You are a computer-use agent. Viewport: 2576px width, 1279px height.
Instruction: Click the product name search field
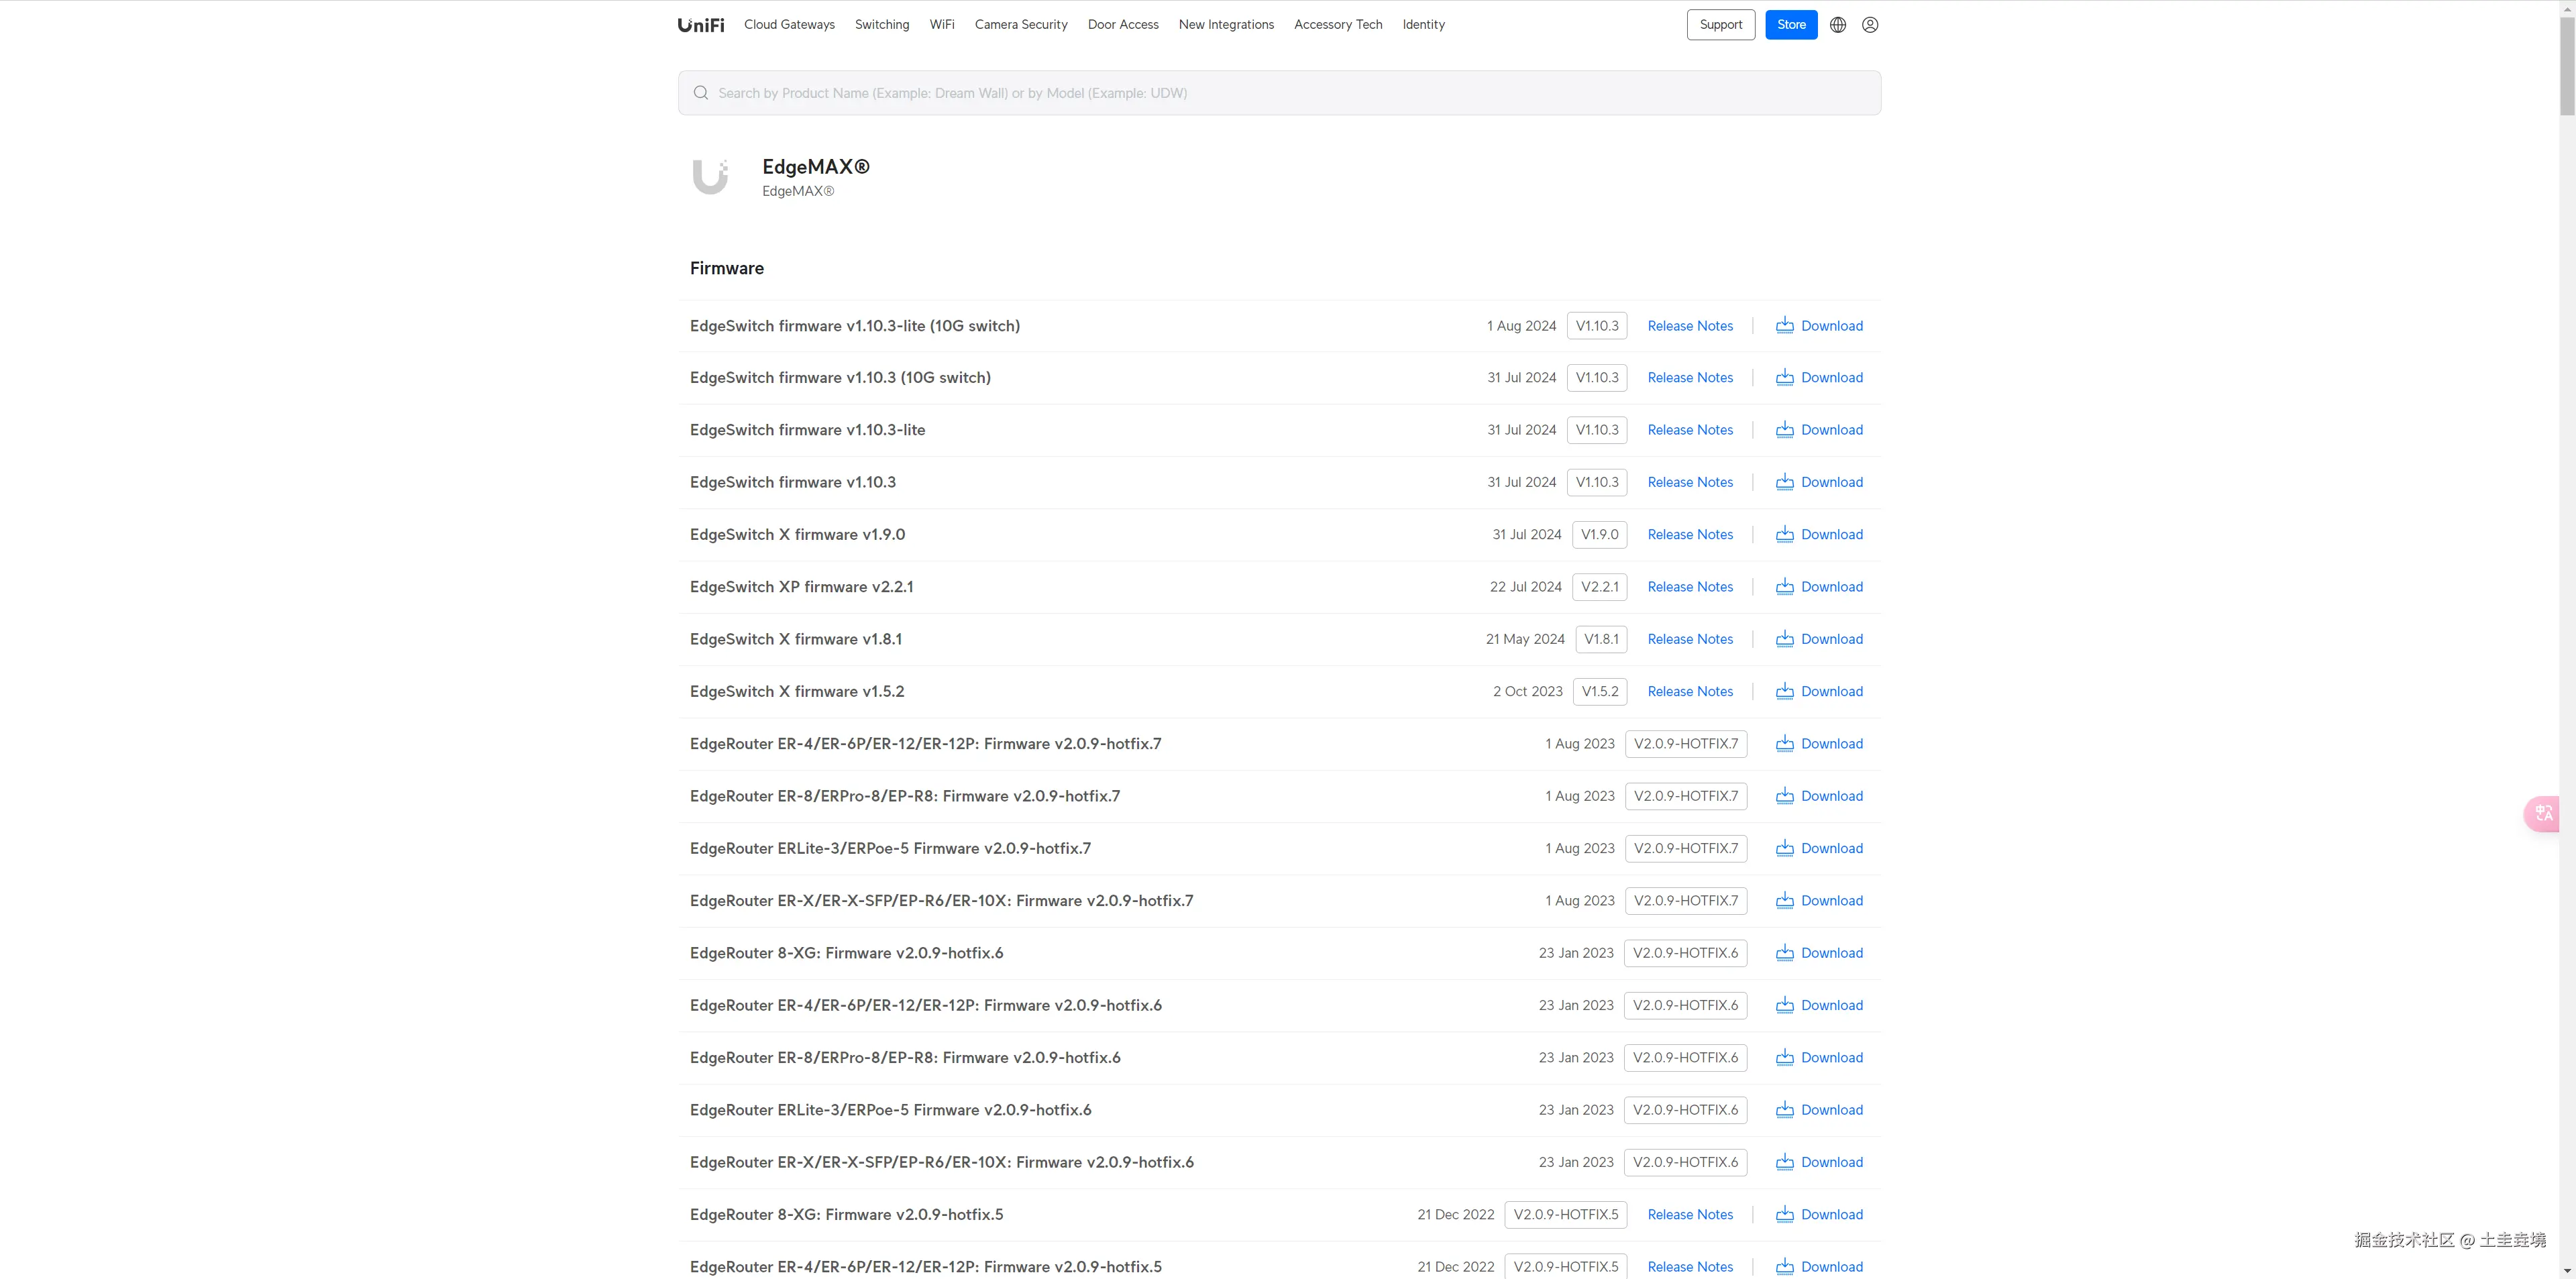pyautogui.click(x=1280, y=93)
